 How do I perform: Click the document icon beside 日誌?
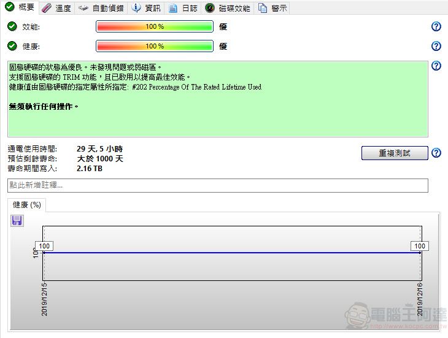pyautogui.click(x=172, y=8)
